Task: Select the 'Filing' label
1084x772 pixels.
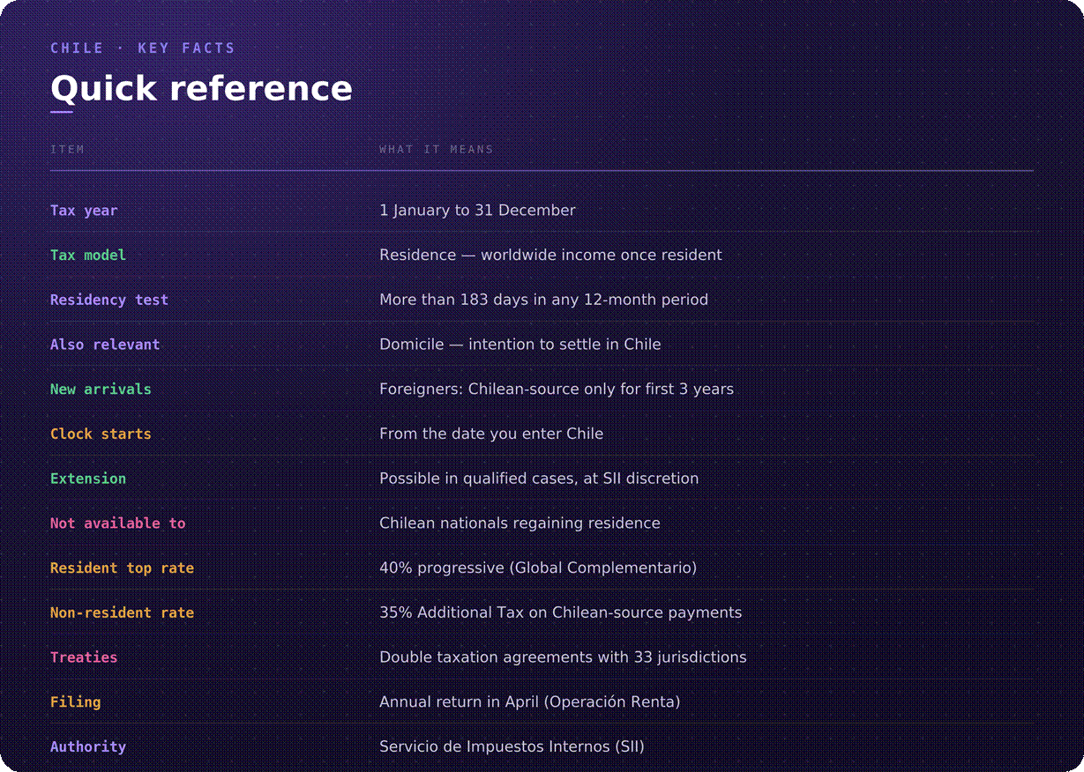Action: point(76,702)
